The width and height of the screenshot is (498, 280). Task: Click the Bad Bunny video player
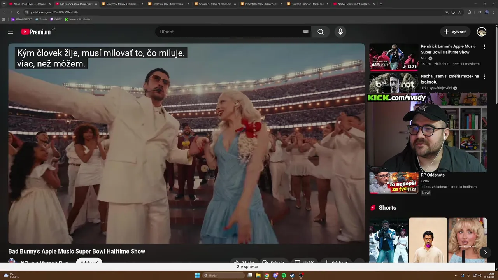186,143
